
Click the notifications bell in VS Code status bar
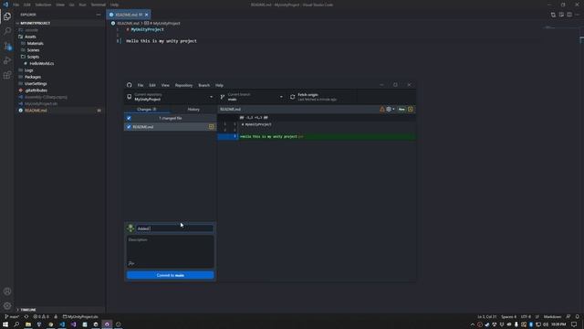click(x=577, y=317)
